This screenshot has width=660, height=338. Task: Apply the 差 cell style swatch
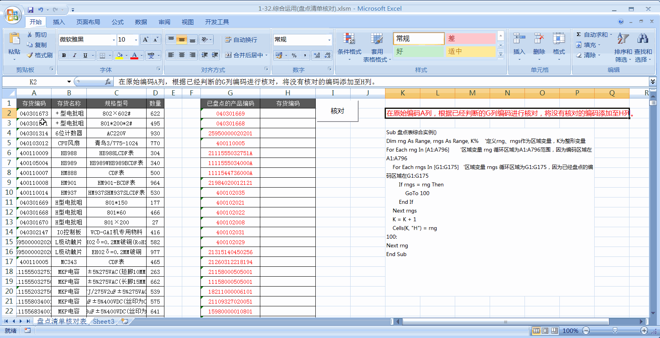click(x=471, y=38)
